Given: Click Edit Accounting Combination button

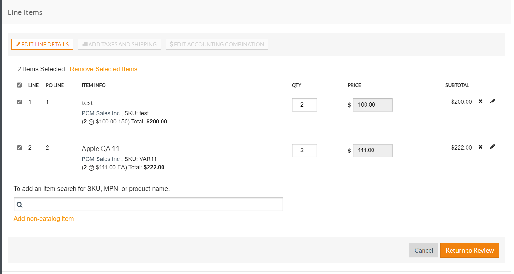Looking at the screenshot, I should point(217,44).
